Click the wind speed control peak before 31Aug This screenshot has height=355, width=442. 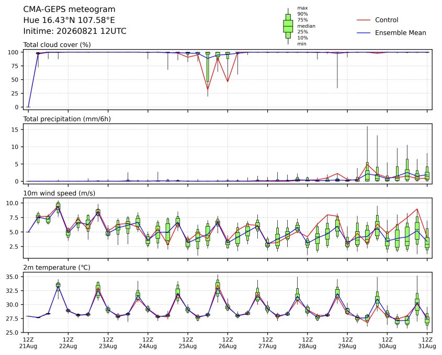(417, 209)
